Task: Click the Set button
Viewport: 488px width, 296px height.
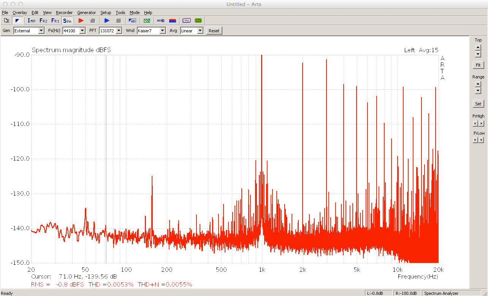Action: 478,103
